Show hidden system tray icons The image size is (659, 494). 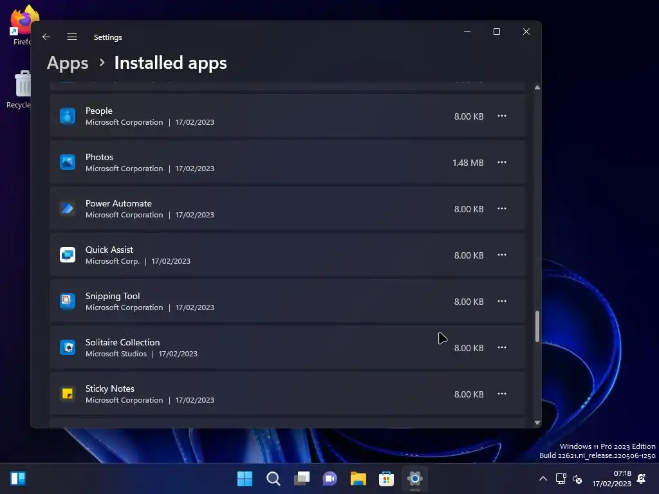click(x=543, y=479)
